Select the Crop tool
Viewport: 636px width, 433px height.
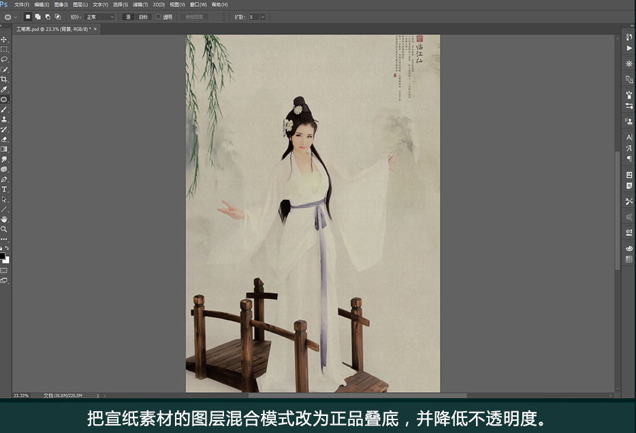(4, 80)
